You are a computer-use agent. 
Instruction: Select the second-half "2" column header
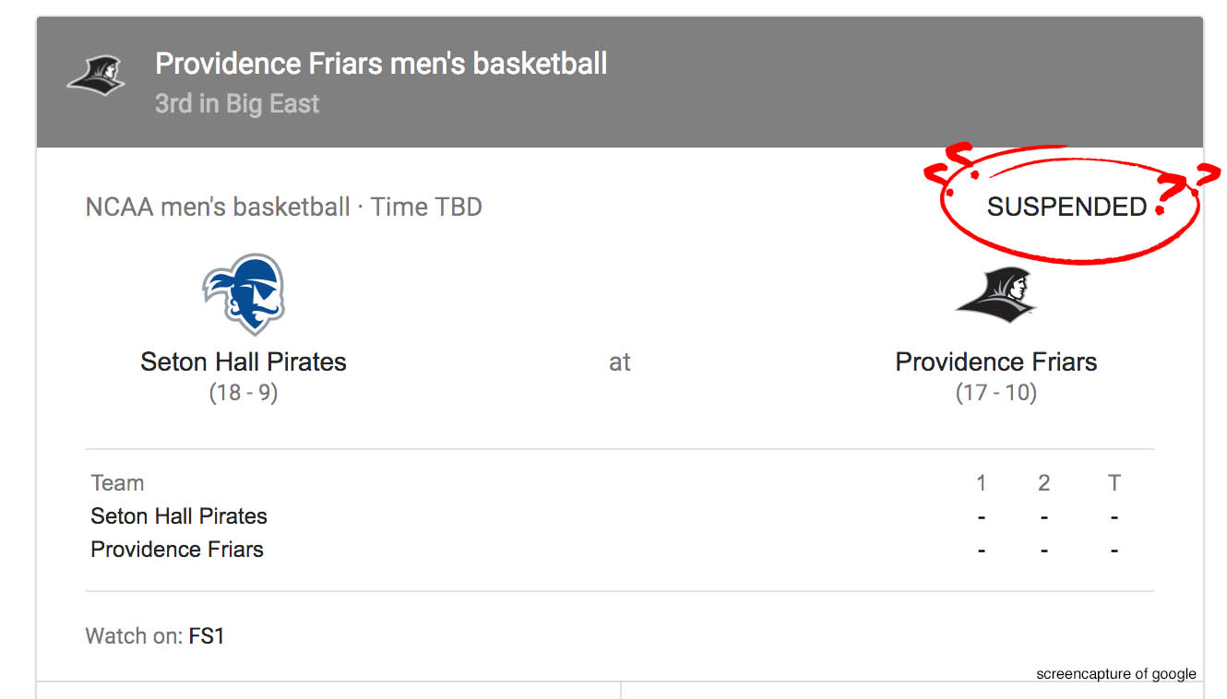(1043, 482)
